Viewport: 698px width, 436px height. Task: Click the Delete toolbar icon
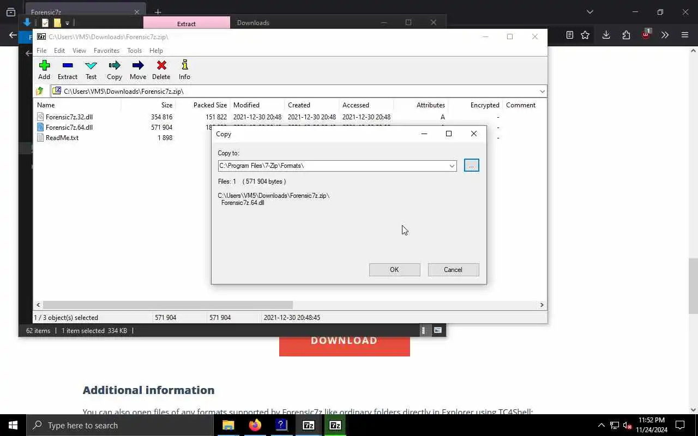click(x=161, y=70)
